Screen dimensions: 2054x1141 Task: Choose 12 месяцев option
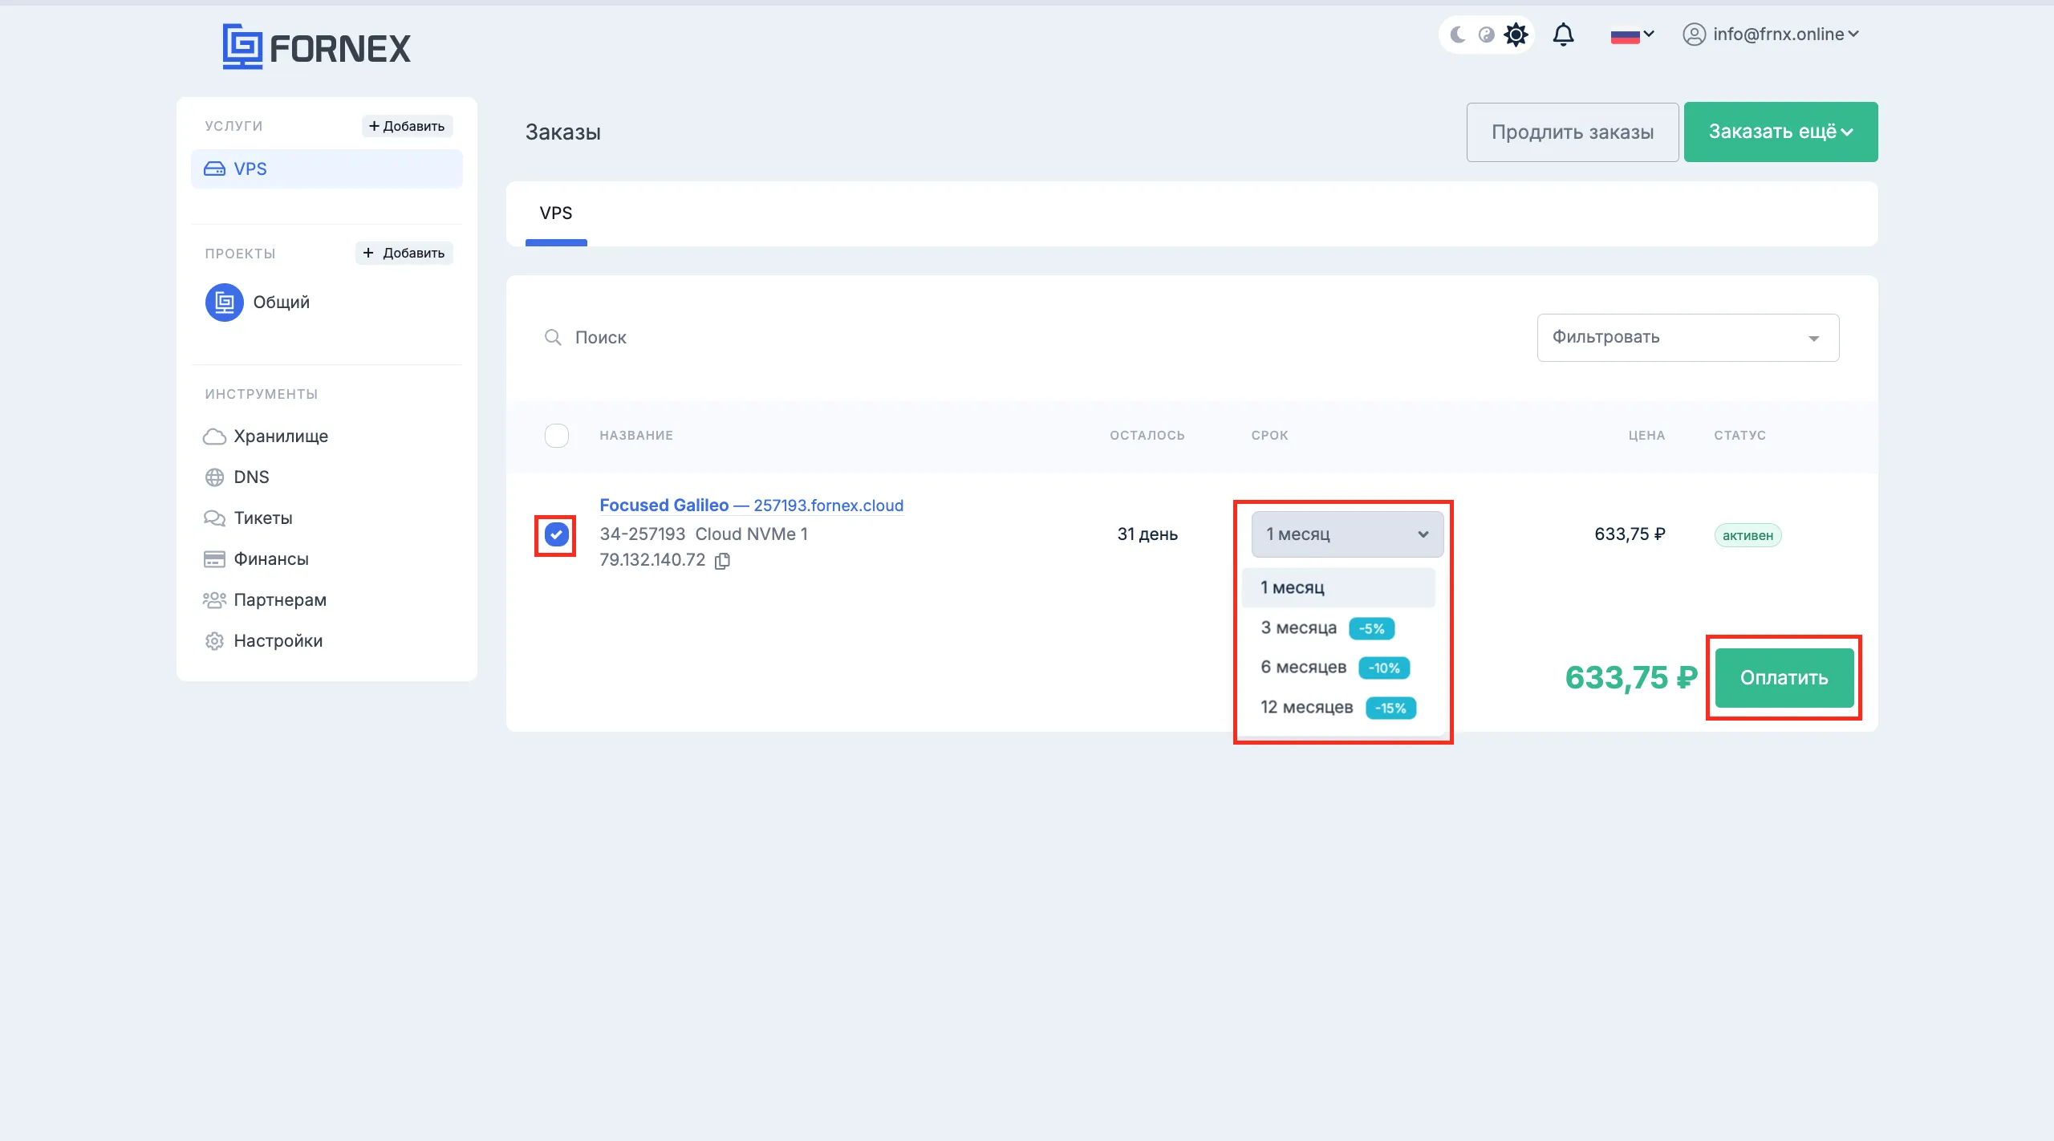[x=1338, y=707]
